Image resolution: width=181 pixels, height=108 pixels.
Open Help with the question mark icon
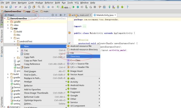127,7
